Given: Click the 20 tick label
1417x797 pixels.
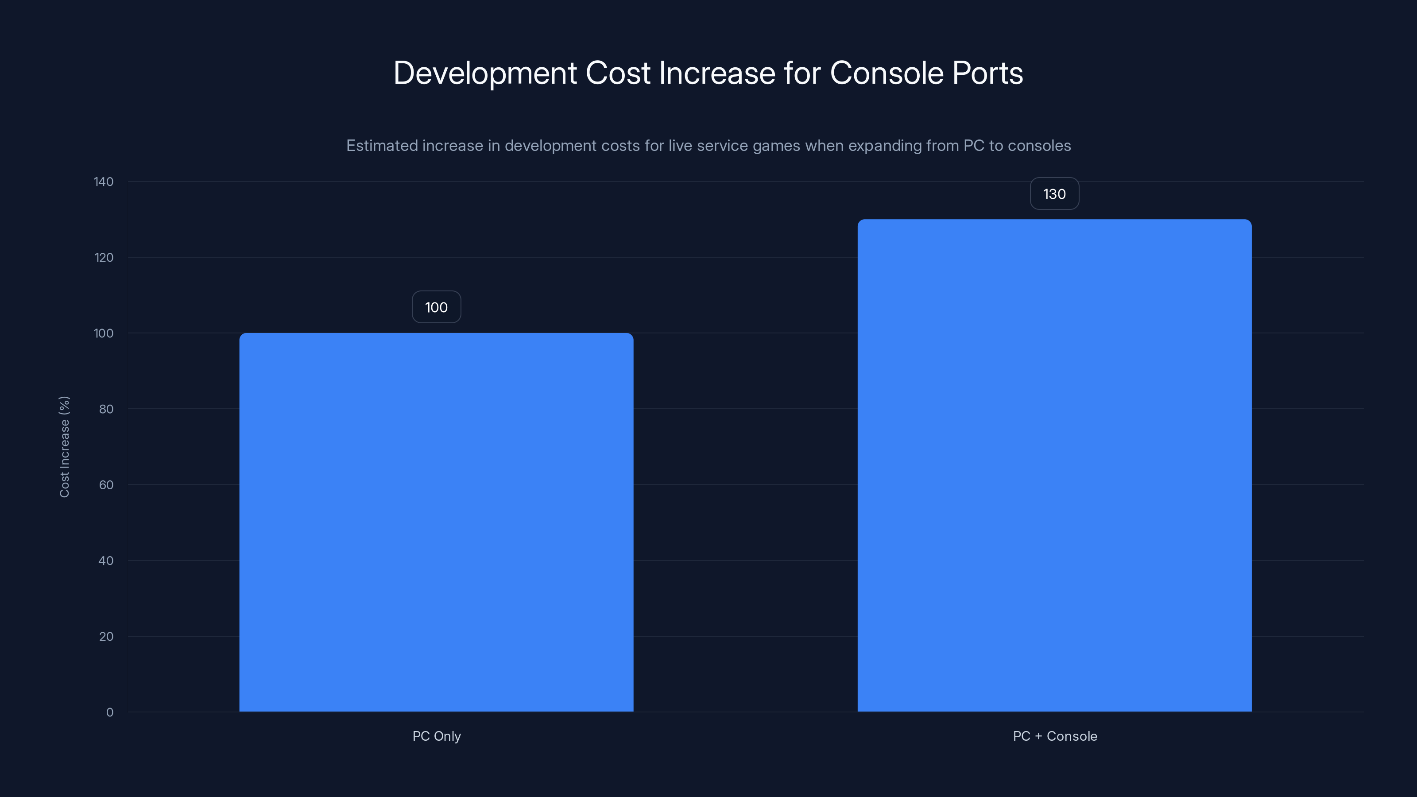Looking at the screenshot, I should point(108,636).
